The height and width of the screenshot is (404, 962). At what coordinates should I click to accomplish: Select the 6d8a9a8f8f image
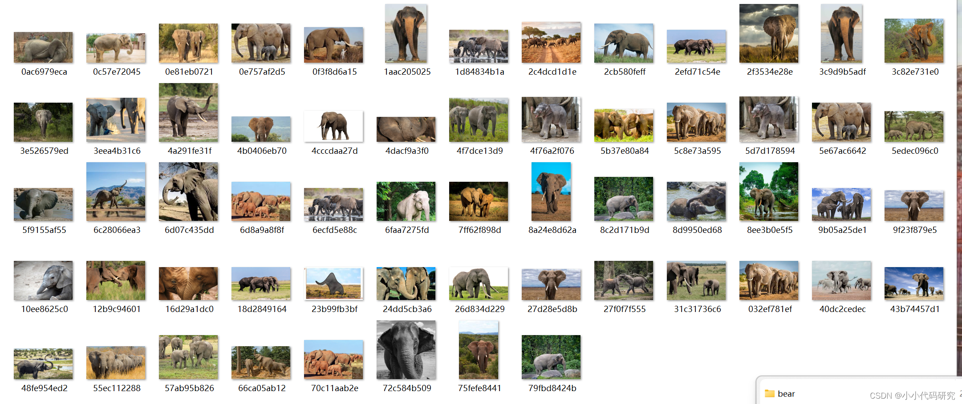click(261, 201)
